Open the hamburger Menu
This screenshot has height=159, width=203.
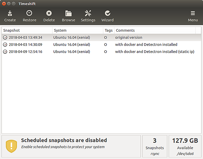pyautogui.click(x=193, y=16)
